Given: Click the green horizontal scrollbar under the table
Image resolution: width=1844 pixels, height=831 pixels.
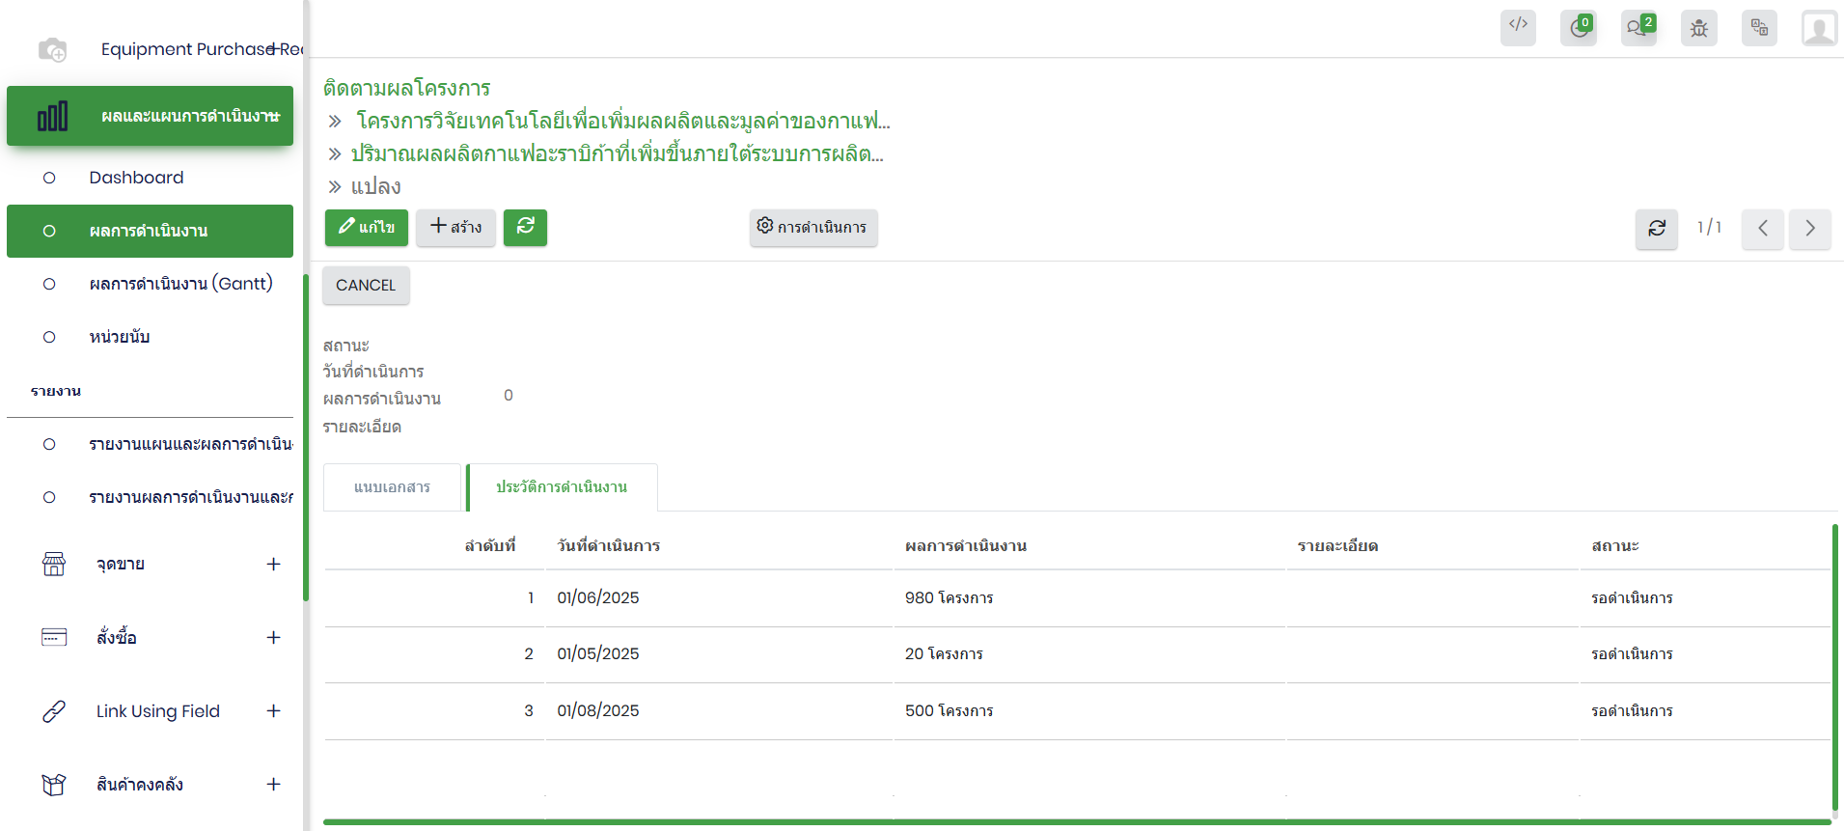Looking at the screenshot, I should pos(1076,822).
